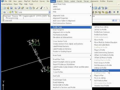
Task: Select Label Intersecting Stations
Action: click(104, 52)
